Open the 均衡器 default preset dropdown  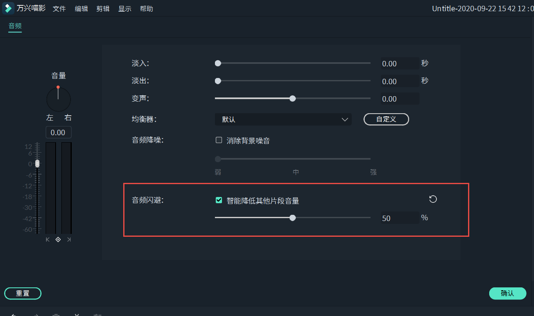[283, 119]
